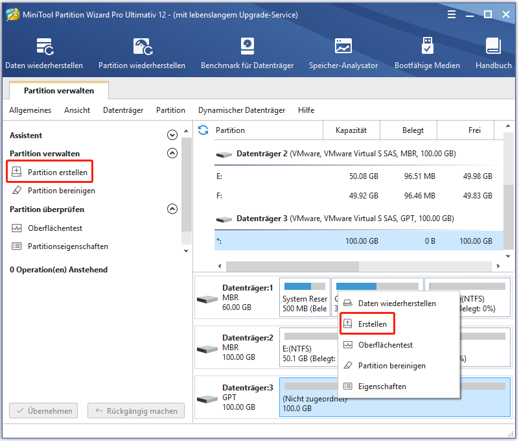Image resolution: width=519 pixels, height=441 pixels.
Task: Choose Partition bereinigen in context menu
Action: click(400, 366)
